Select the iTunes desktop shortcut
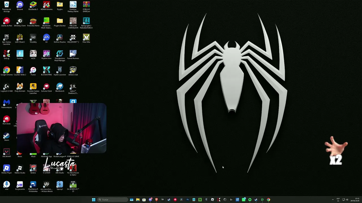The image size is (362, 203). click(33, 71)
